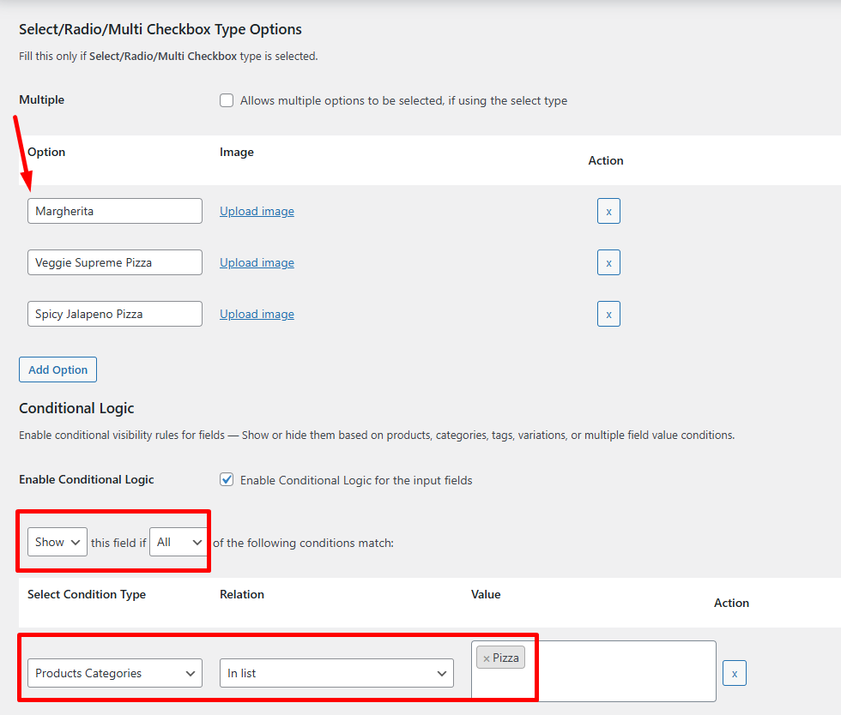Upload an image for Spicy Jalapeno Pizza

pos(257,314)
